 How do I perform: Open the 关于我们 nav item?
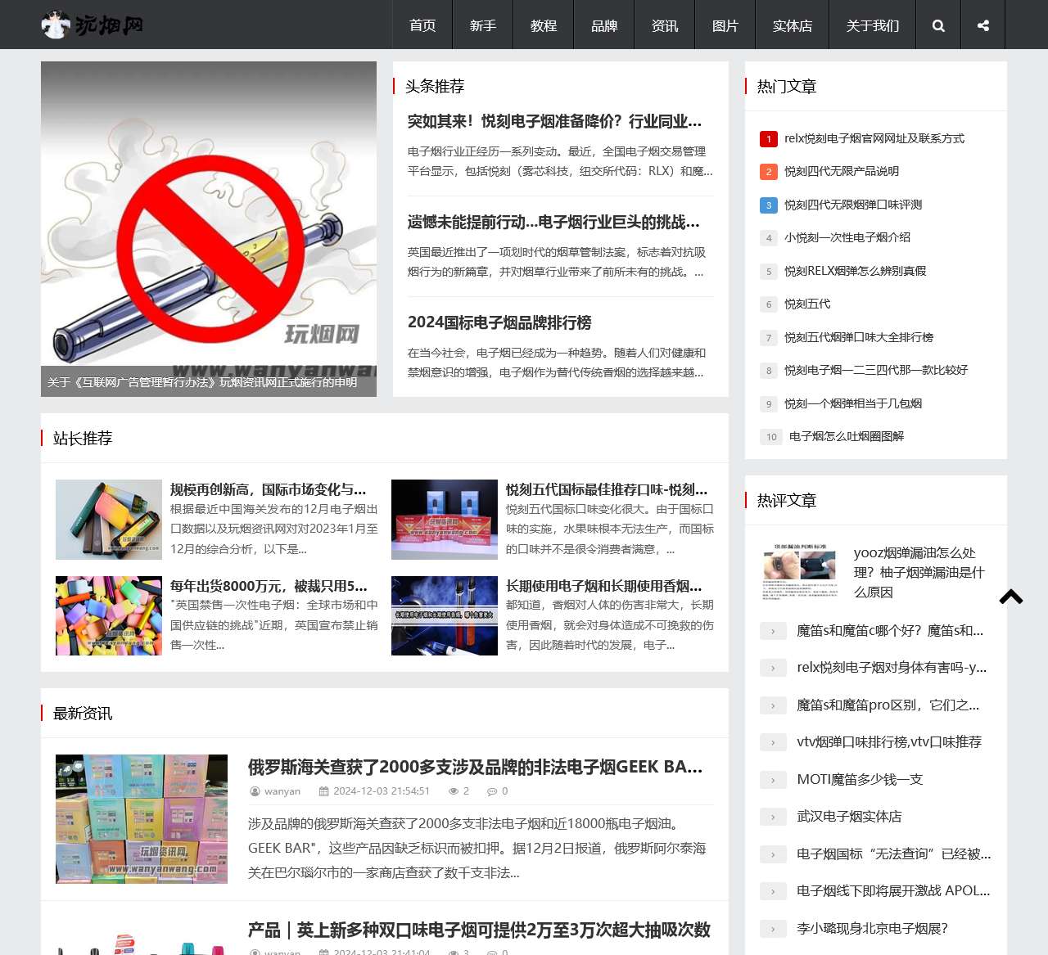(873, 25)
